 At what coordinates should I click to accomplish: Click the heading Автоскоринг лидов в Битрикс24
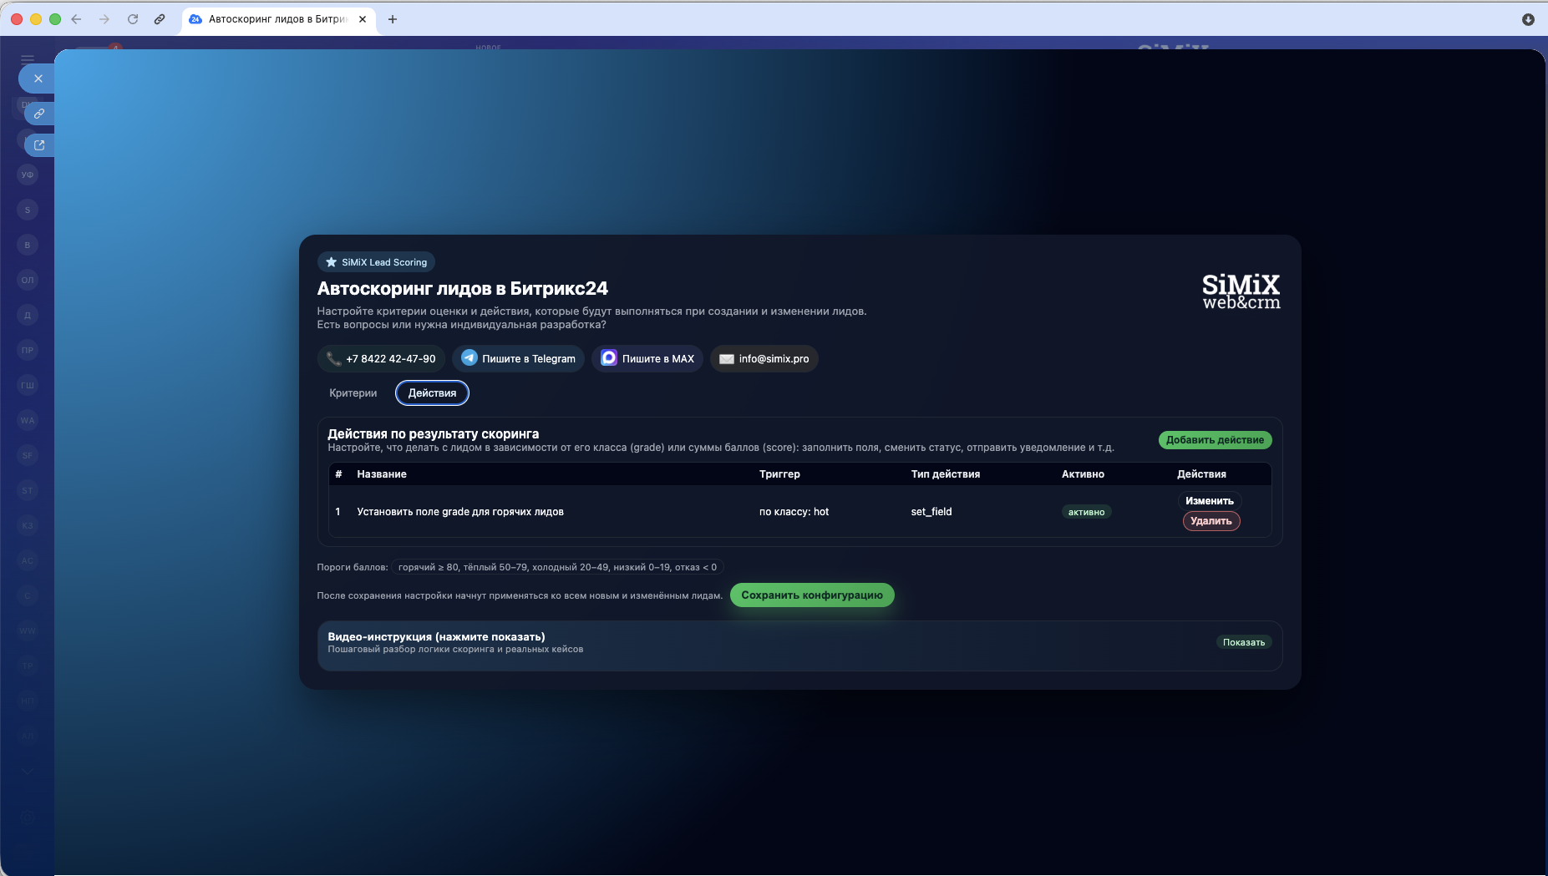coord(463,289)
